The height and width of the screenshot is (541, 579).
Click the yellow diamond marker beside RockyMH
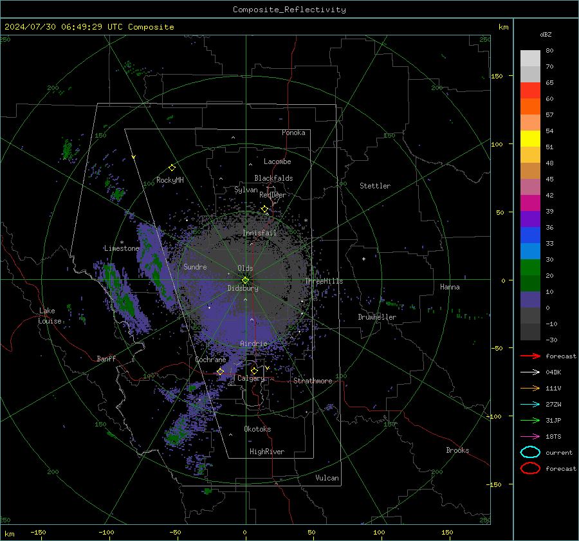click(x=172, y=168)
